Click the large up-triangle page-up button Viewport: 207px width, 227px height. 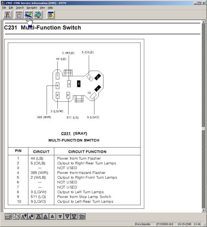click(x=46, y=217)
